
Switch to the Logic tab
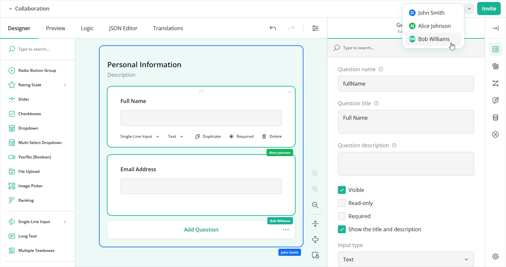tap(87, 28)
